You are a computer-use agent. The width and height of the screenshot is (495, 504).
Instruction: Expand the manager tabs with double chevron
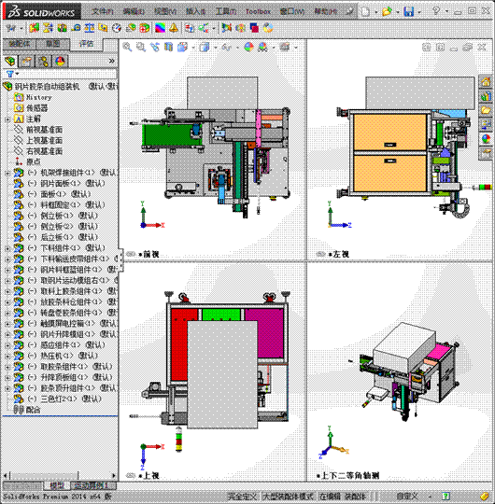tap(111, 61)
